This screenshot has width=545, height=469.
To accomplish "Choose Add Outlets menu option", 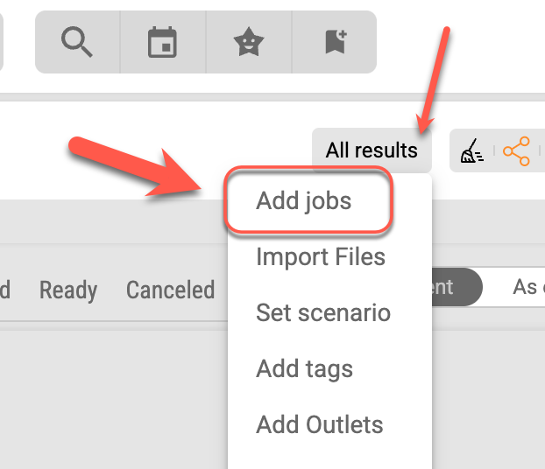I will click(x=319, y=425).
